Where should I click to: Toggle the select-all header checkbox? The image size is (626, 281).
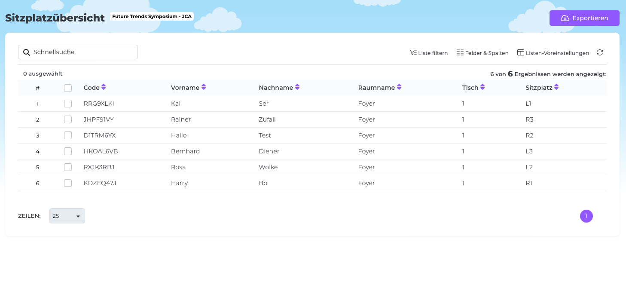coord(68,88)
